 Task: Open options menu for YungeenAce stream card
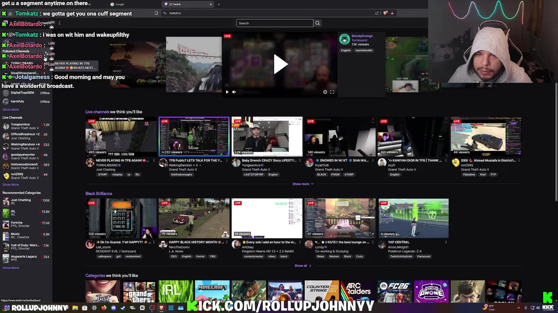(300, 160)
